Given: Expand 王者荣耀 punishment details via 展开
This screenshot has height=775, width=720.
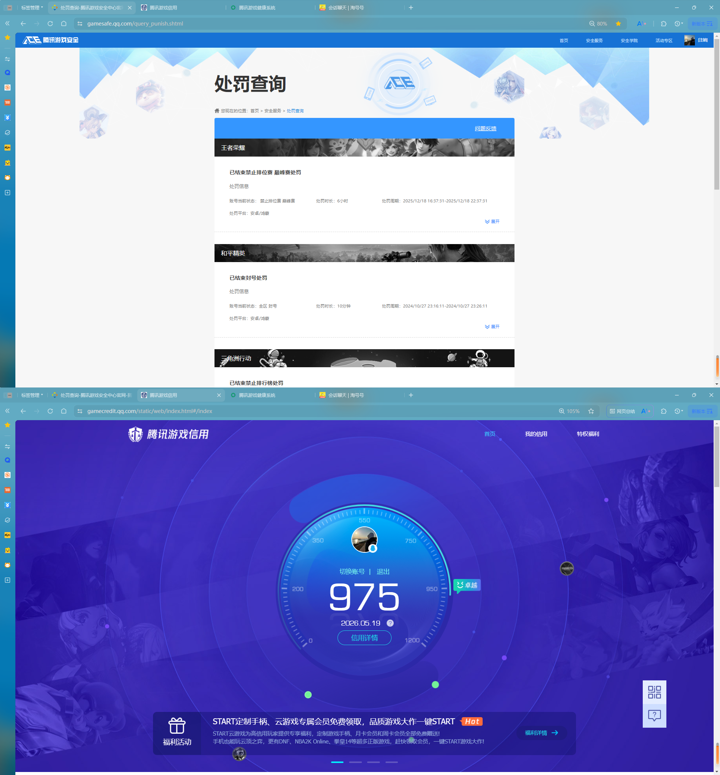Looking at the screenshot, I should [492, 222].
